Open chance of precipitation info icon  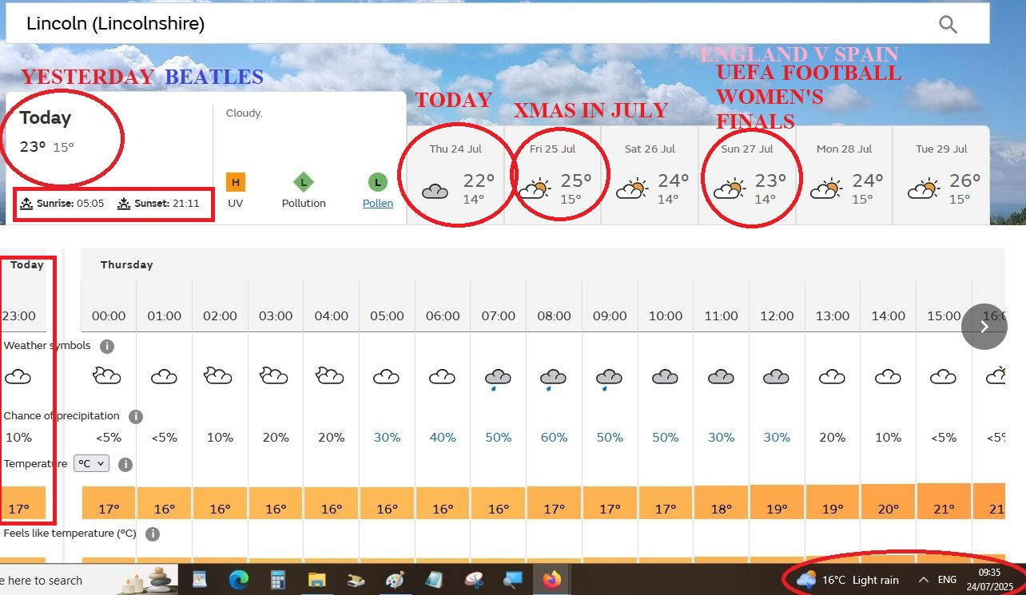coord(136,416)
